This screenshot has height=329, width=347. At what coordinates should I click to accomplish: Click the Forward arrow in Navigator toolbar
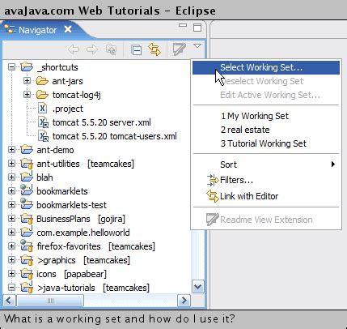(92, 49)
